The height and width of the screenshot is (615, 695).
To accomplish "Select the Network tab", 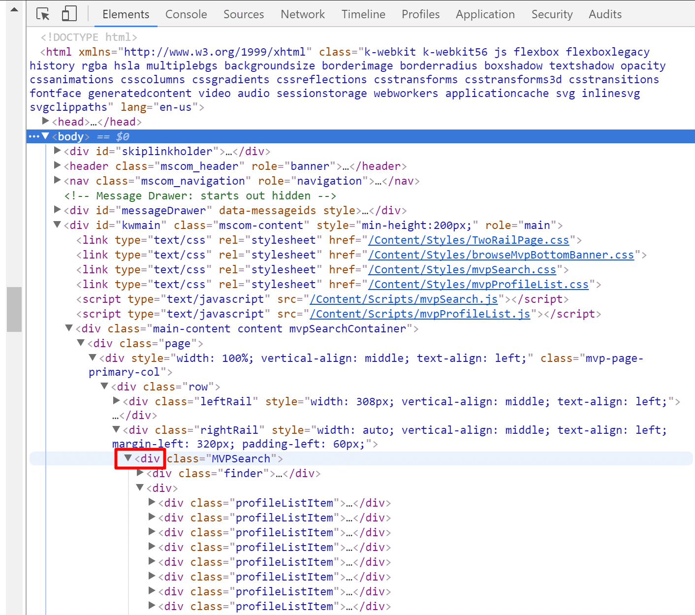I will pos(303,14).
